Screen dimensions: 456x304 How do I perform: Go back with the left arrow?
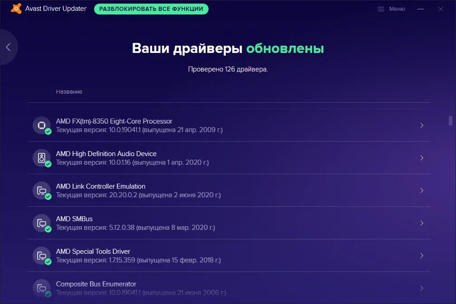click(8, 47)
